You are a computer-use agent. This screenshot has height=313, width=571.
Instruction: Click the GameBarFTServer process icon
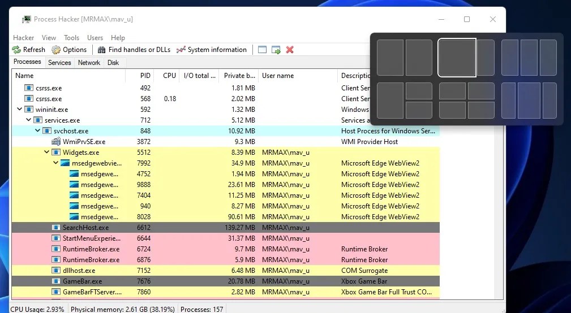[x=55, y=292]
